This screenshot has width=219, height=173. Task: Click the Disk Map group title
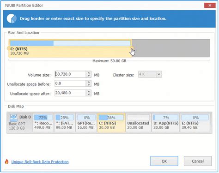pos(16,106)
